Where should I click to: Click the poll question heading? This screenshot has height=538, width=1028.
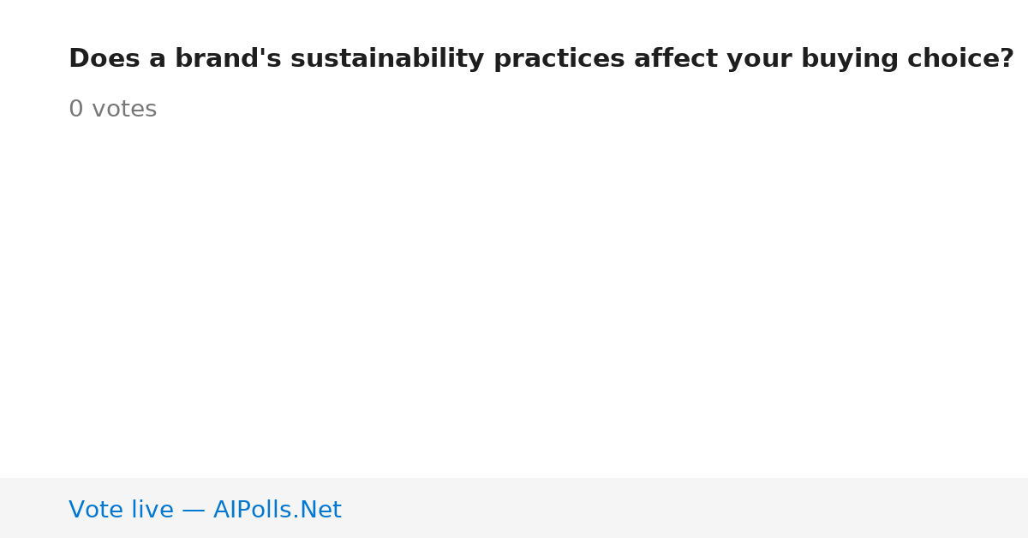[x=541, y=60]
